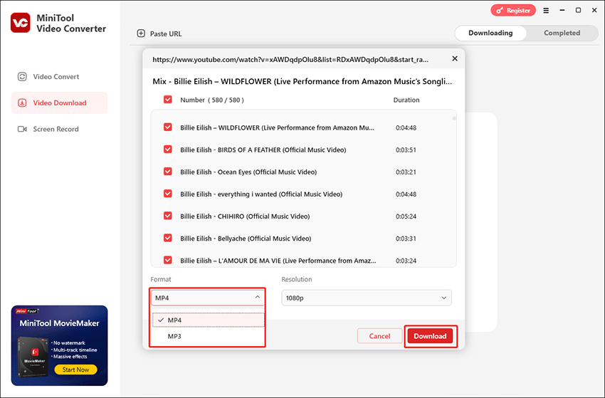Click duration 0:03:51

click(406, 150)
